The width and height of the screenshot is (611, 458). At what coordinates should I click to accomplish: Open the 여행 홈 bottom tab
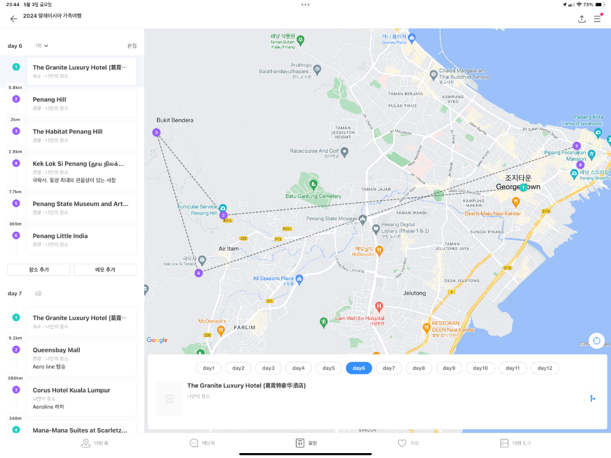(94, 443)
